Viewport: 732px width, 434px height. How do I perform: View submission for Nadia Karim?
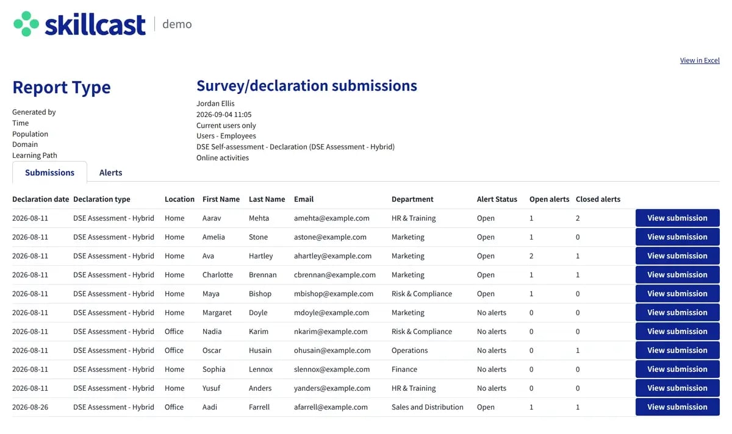coord(677,332)
